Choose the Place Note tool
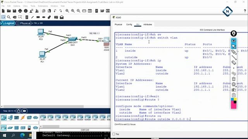 [x=27, y=17]
